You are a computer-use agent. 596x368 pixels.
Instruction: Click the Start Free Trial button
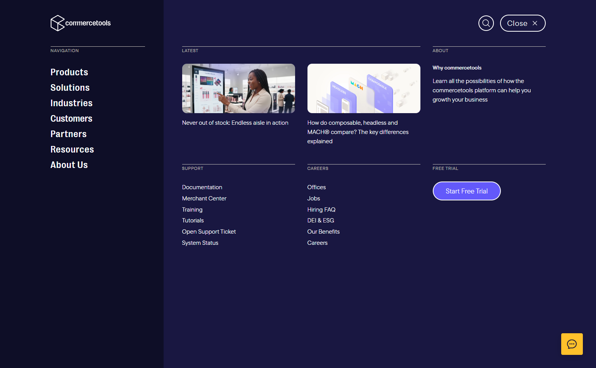tap(466, 191)
